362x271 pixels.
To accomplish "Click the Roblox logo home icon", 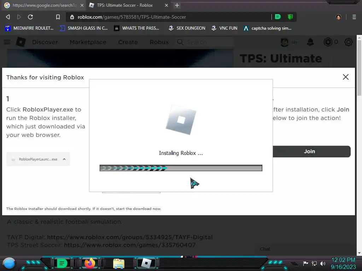I will (x=21, y=42).
